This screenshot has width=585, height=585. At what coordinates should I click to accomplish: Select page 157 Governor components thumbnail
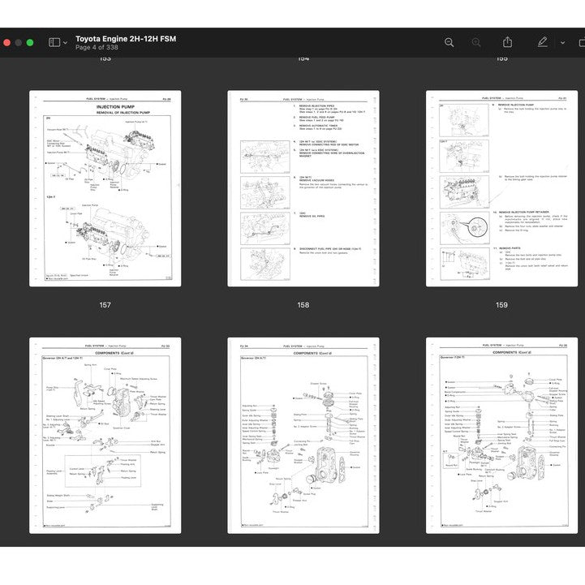105,436
